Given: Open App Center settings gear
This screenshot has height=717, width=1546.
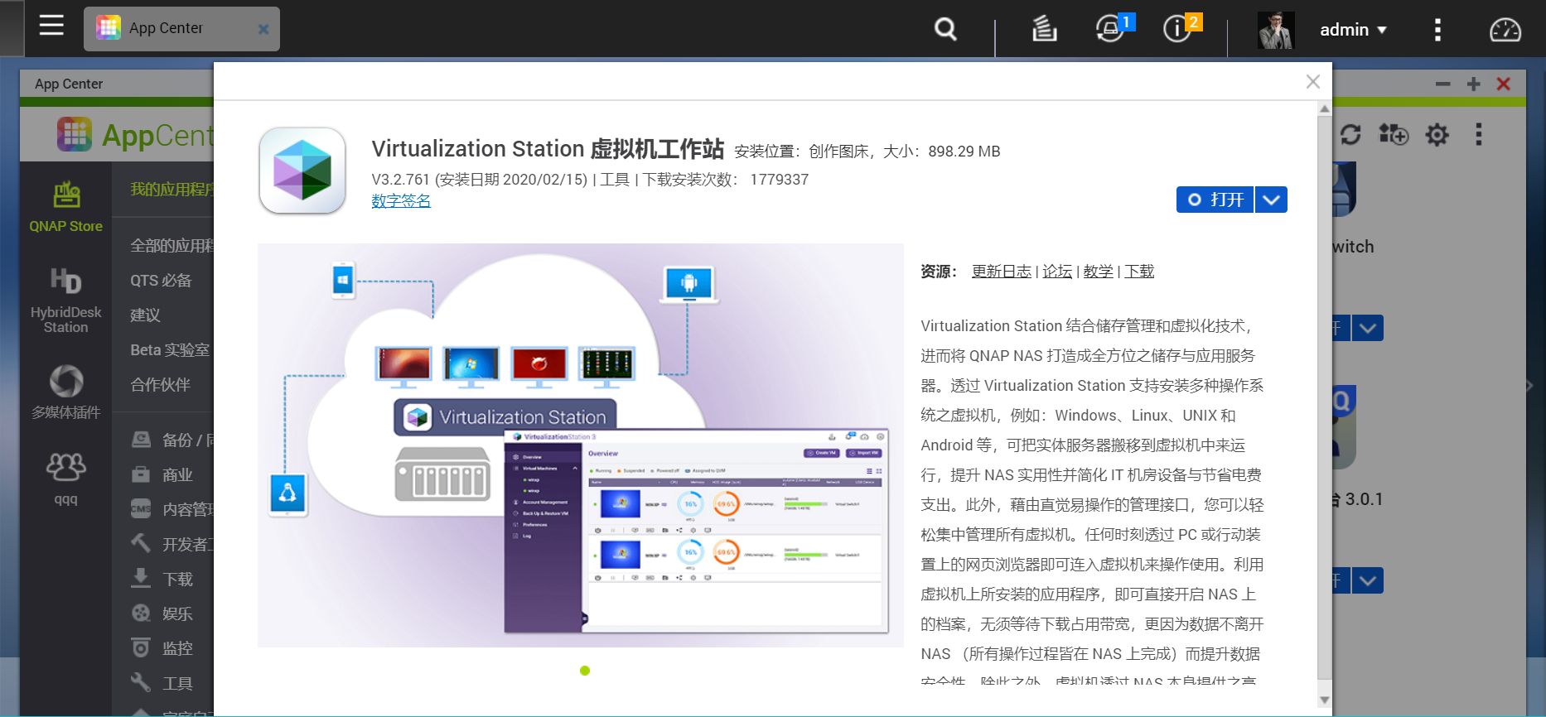Looking at the screenshot, I should 1437,134.
